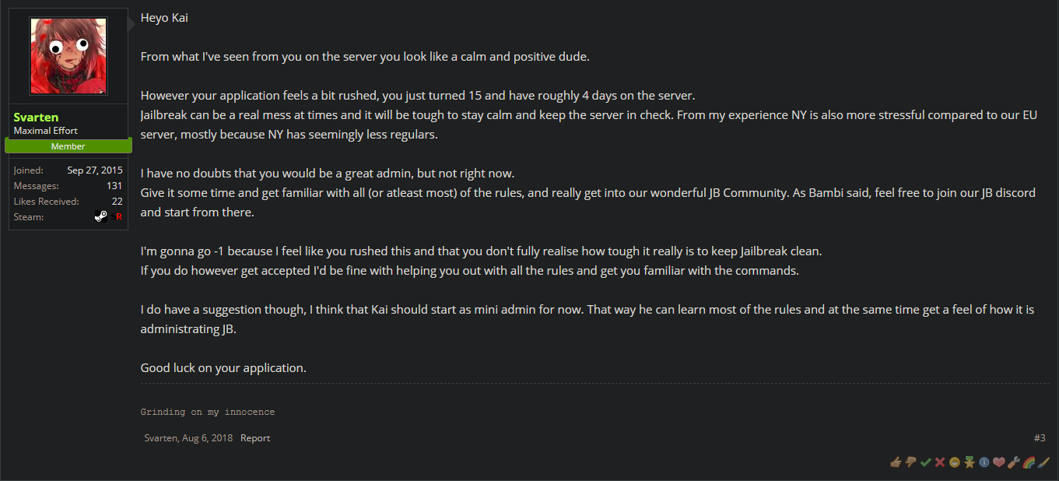Click the blue info rating icon
1059x481 pixels.
coord(984,462)
